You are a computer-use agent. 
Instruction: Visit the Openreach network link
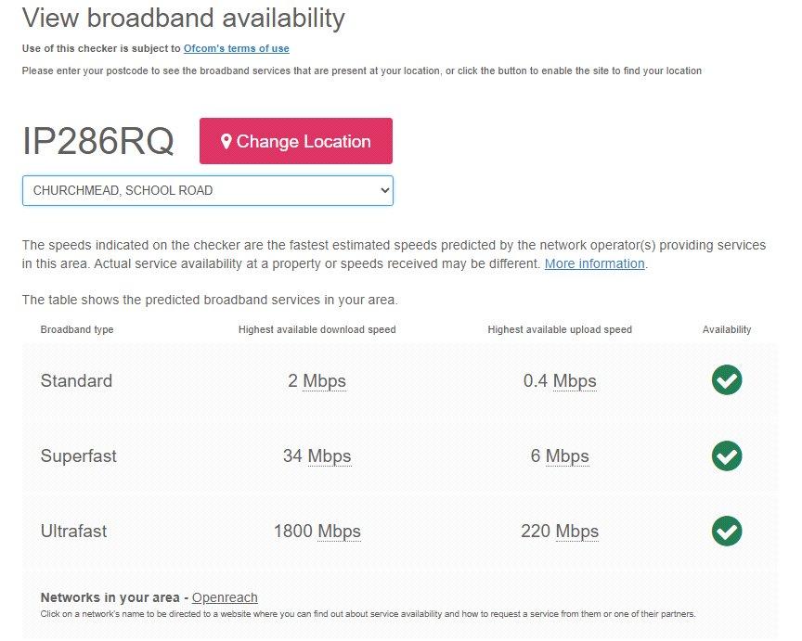pos(225,597)
